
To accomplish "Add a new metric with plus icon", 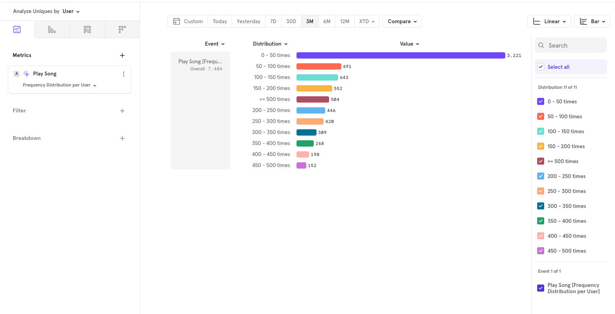I will [122, 55].
